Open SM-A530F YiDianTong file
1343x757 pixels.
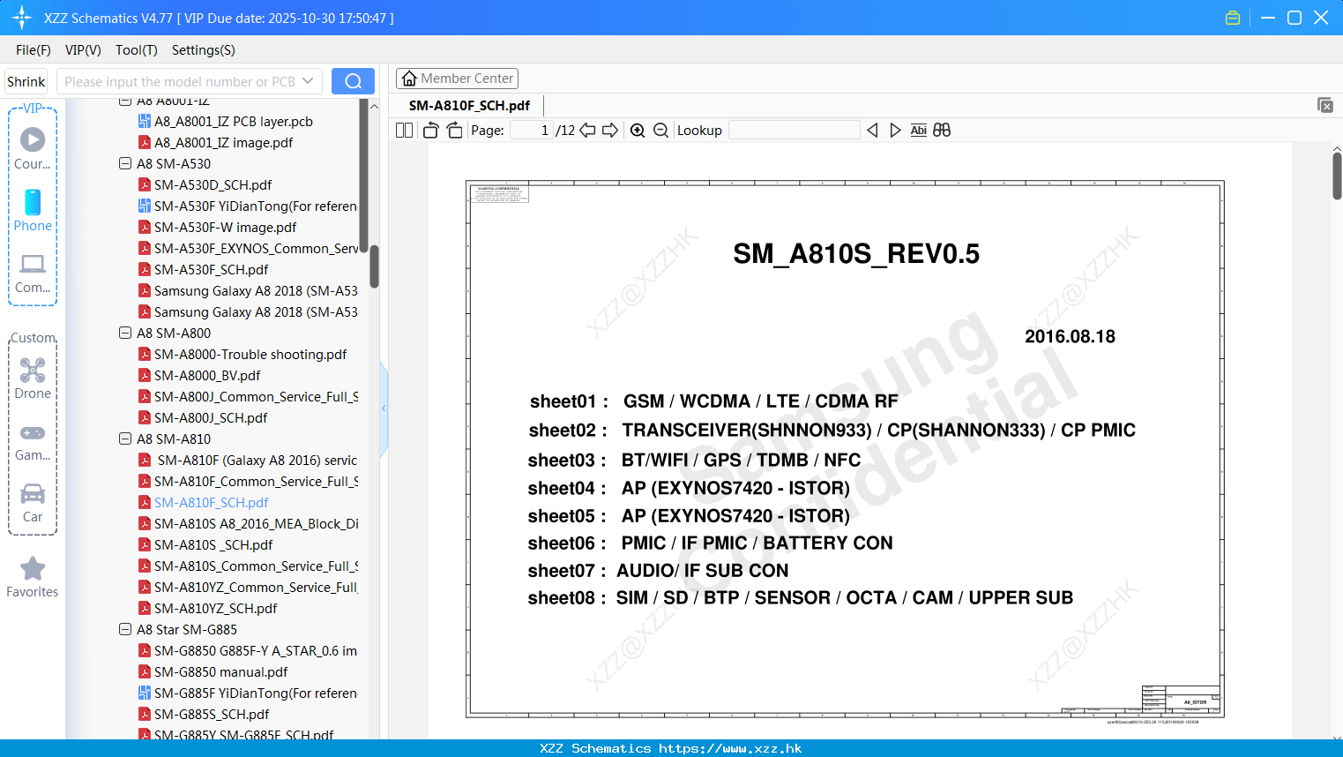pos(256,206)
